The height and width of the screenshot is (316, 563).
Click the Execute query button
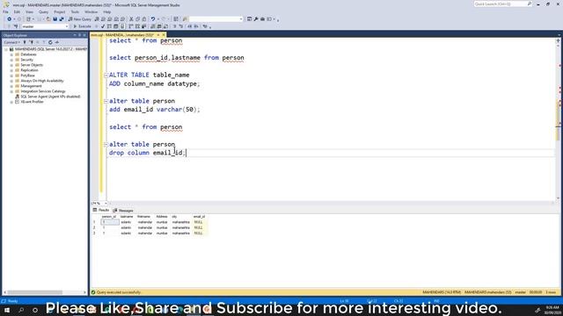82,26
